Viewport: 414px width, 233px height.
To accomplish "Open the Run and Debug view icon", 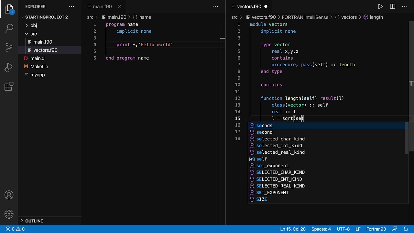I will click(x=9, y=67).
